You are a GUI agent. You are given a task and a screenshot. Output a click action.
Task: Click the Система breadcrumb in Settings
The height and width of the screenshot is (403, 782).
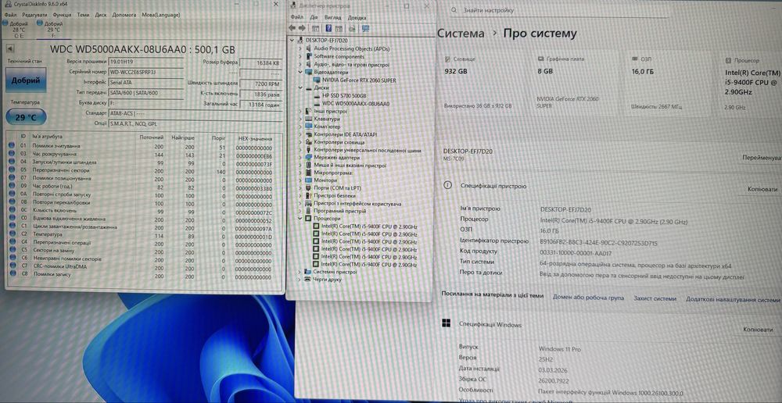(x=461, y=34)
